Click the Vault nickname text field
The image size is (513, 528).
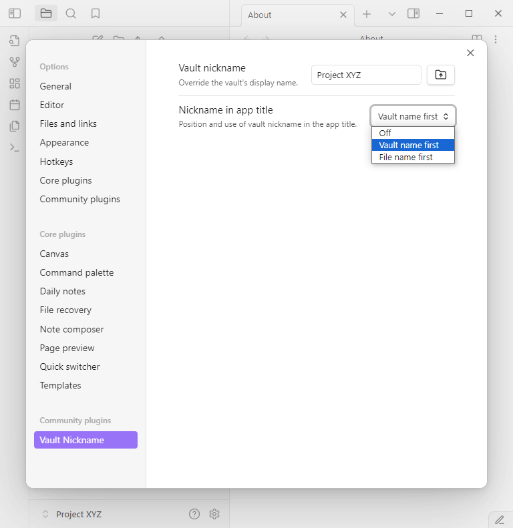[x=366, y=75]
